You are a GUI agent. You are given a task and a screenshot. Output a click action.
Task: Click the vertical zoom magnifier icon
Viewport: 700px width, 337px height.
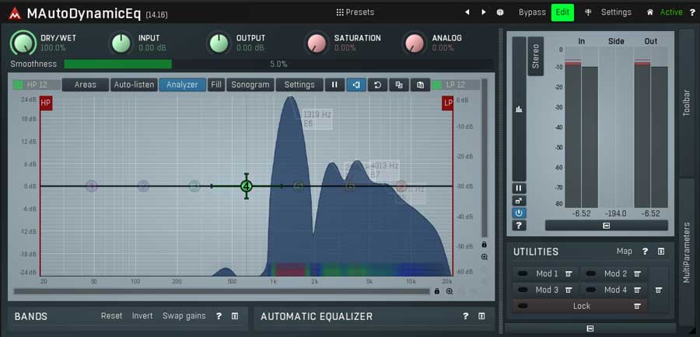coord(485,257)
